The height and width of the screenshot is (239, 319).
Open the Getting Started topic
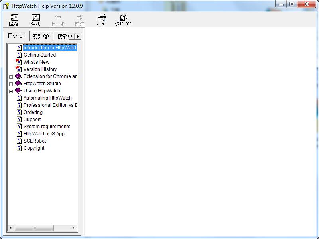click(39, 55)
